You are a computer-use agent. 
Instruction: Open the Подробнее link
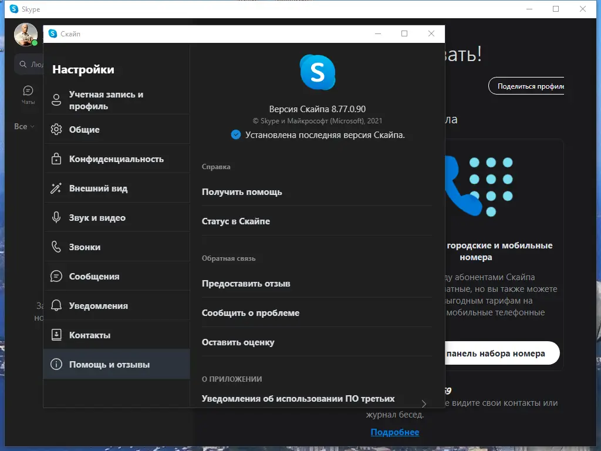tap(396, 432)
